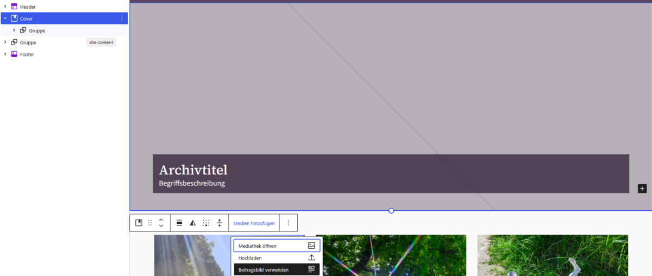This screenshot has height=276, width=652.
Task: Choose Mediathek öffnen from the menu
Action: pos(277,246)
